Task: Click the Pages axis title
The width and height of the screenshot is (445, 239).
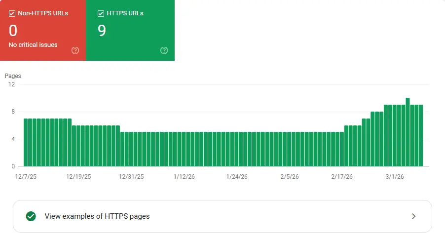Action: coord(13,76)
